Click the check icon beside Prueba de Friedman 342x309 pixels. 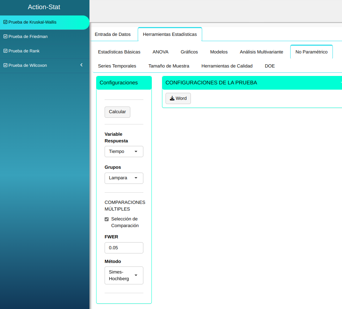click(5, 37)
